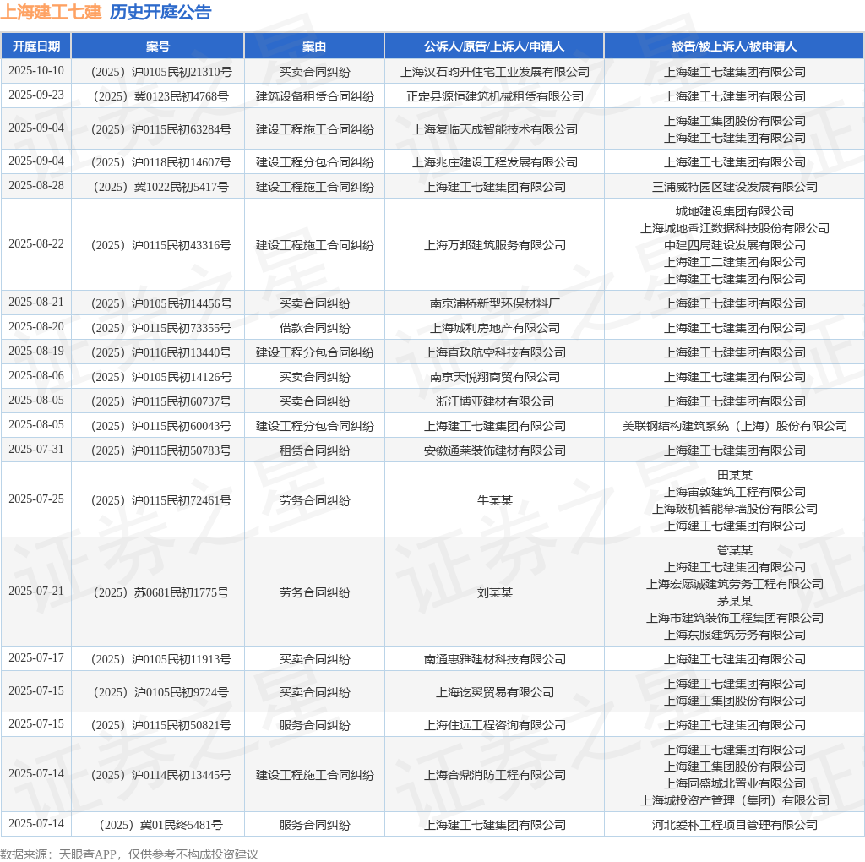This screenshot has width=865, height=862.
Task: Click the 历史开庭公告 heading
Action: tap(160, 12)
